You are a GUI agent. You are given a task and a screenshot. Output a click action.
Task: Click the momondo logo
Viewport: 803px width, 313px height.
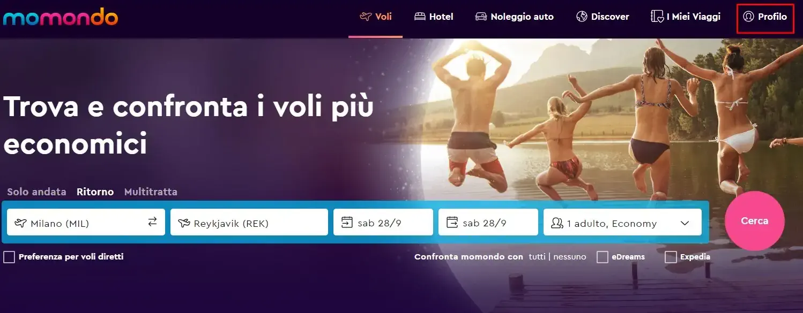60,17
